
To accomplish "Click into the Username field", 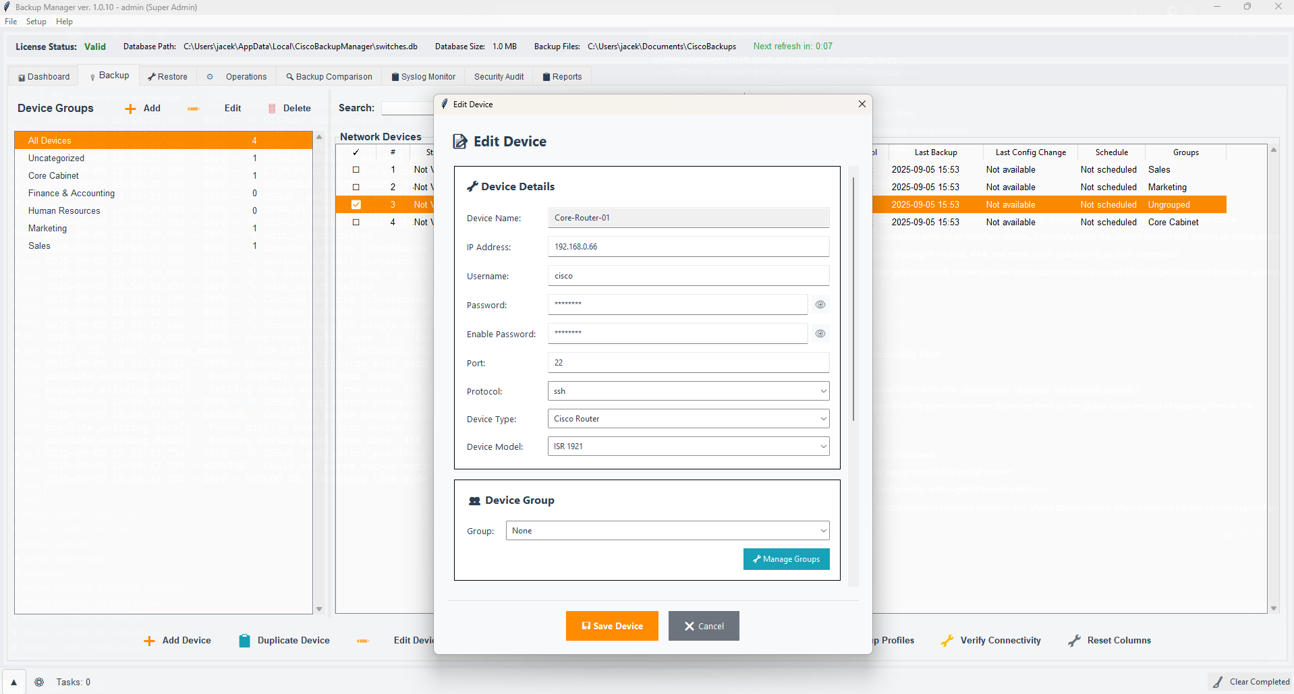I will tap(688, 276).
